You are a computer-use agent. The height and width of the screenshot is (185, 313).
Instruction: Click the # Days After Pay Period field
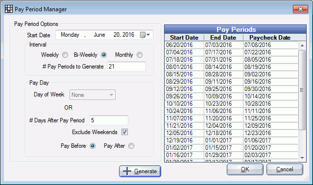[x=109, y=120]
